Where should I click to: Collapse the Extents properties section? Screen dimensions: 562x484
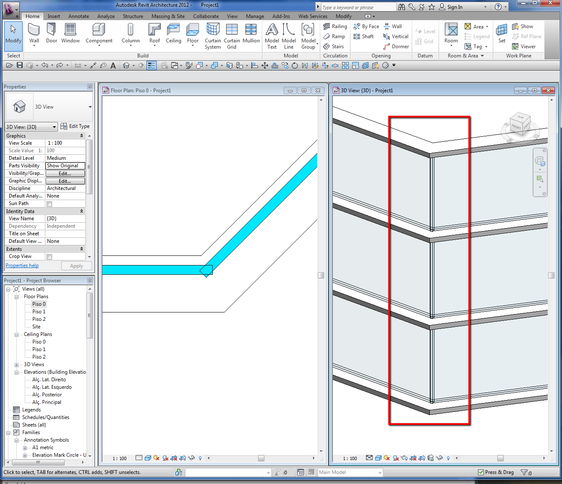(x=81, y=249)
